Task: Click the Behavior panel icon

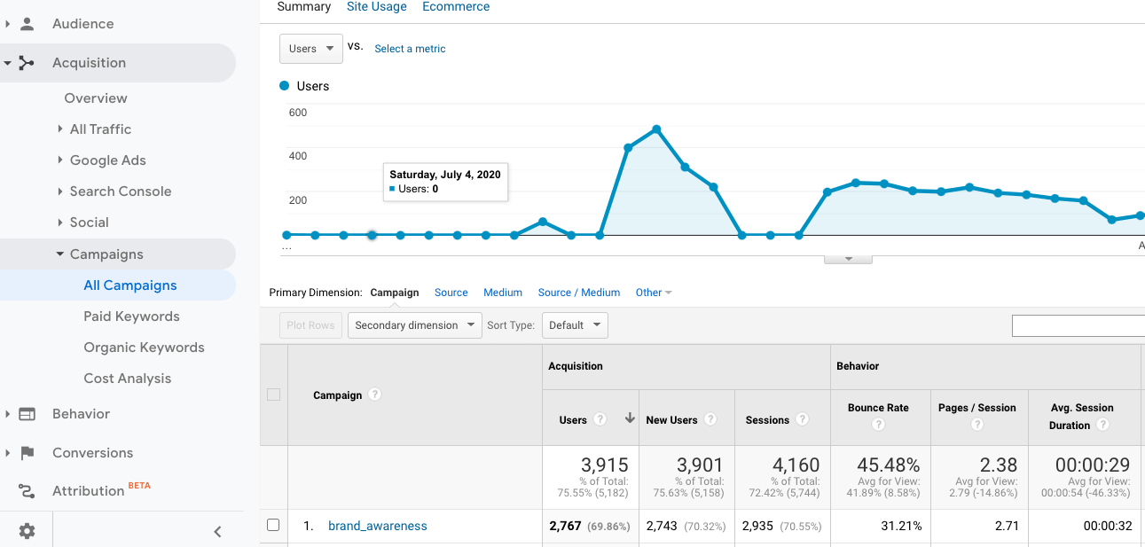Action: click(x=27, y=414)
